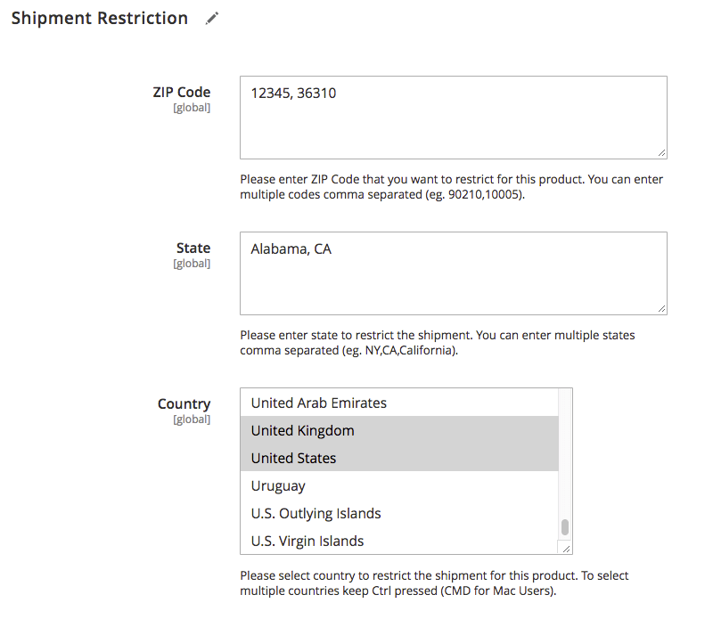Click the Shipment Restriction section heading
This screenshot has width=713, height=619.
point(99,18)
